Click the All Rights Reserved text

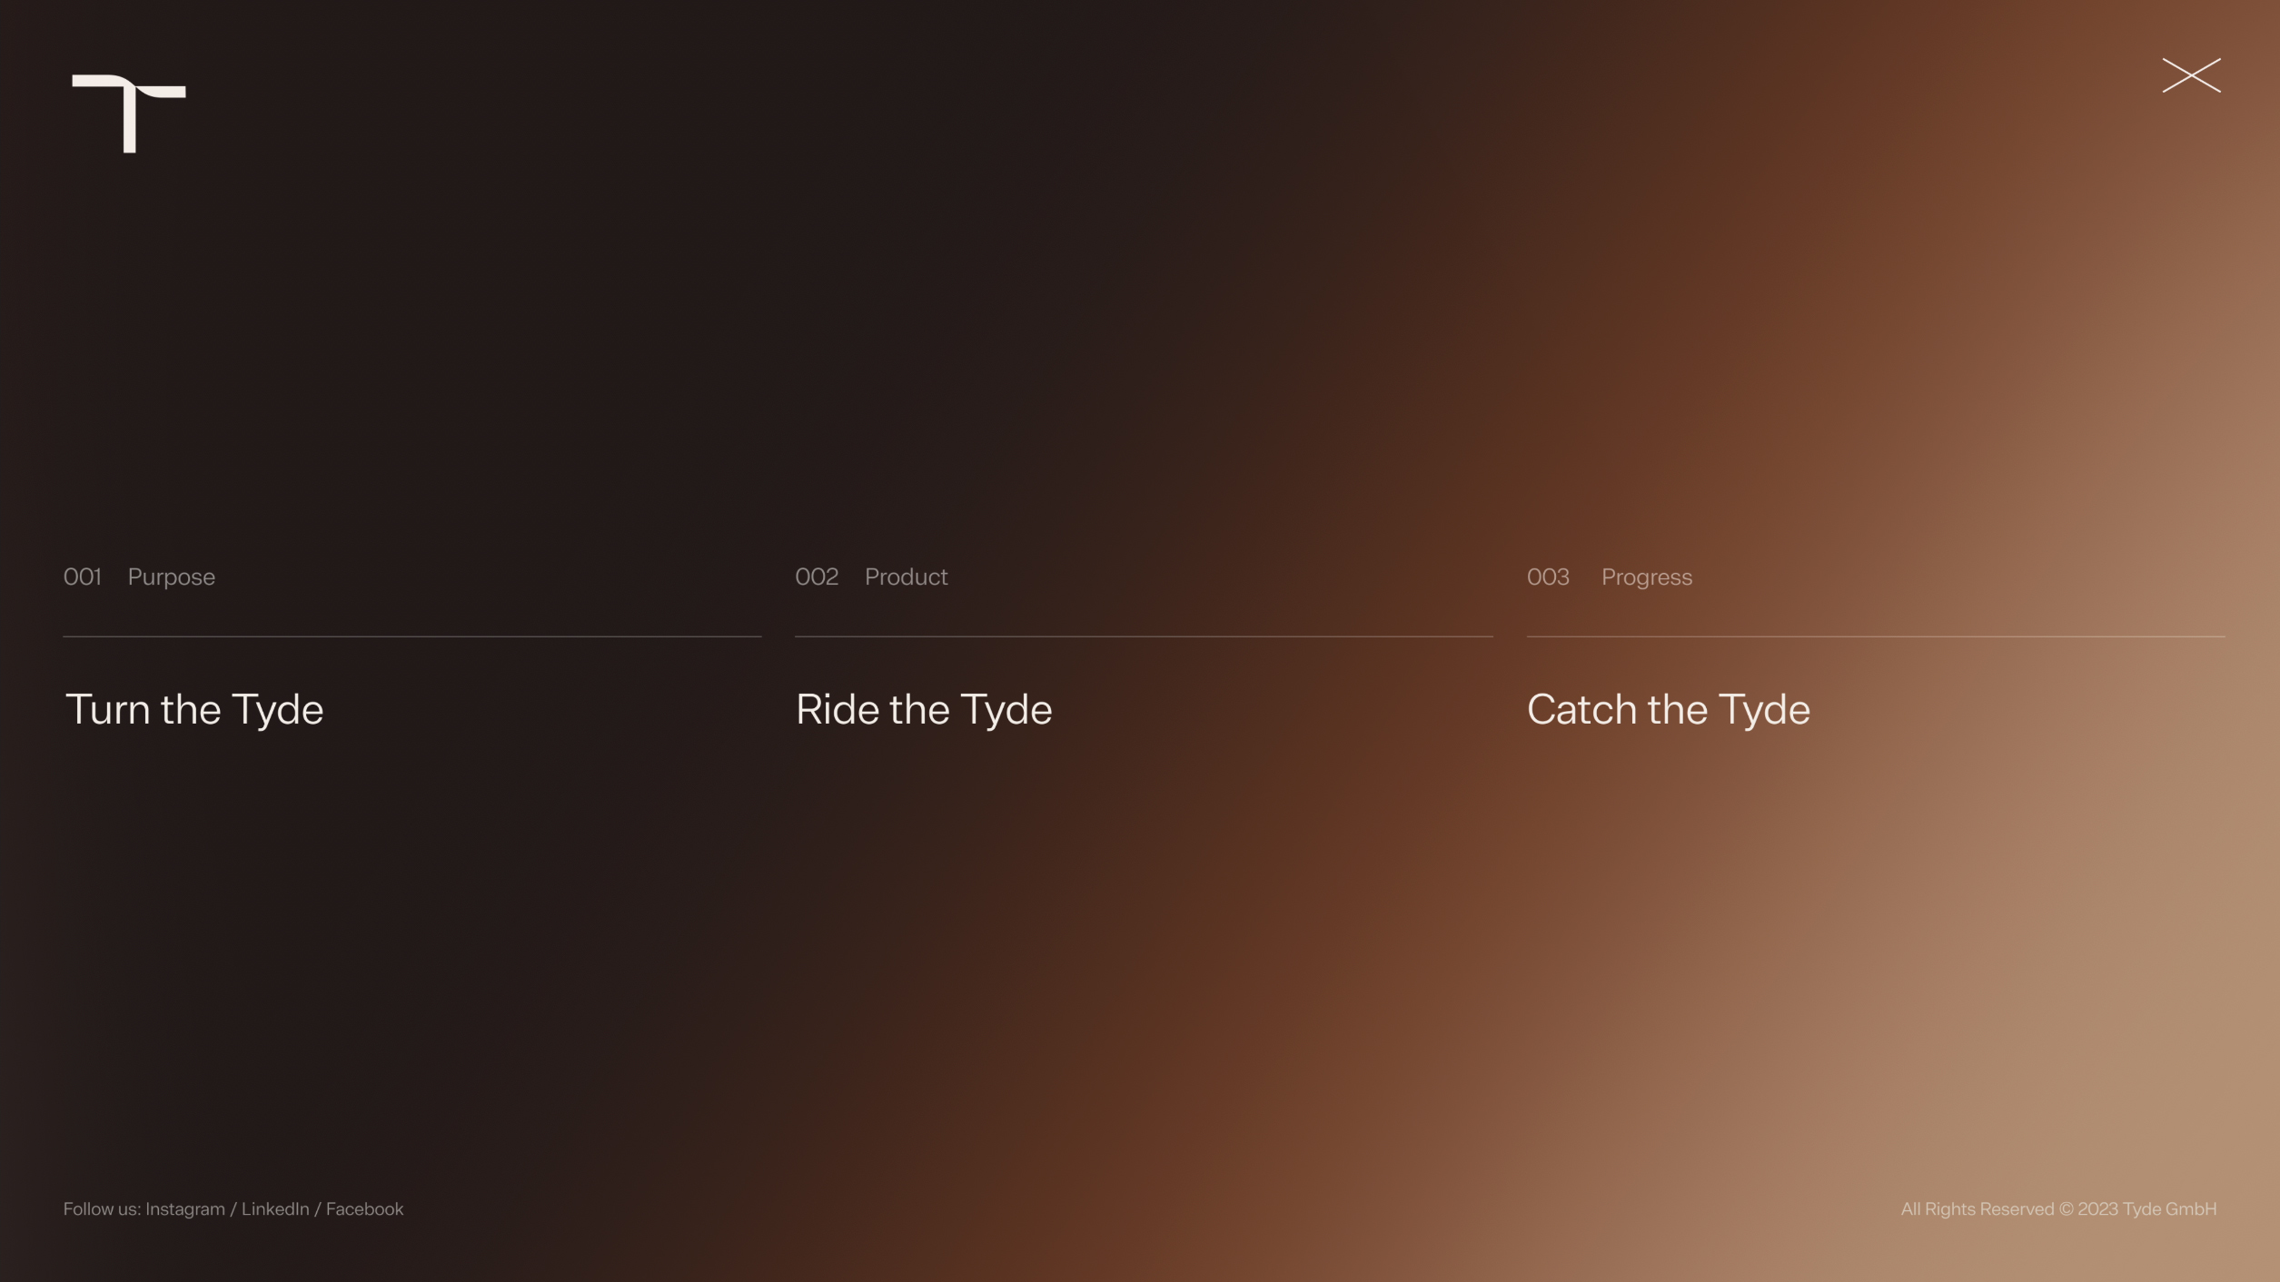(x=1978, y=1209)
